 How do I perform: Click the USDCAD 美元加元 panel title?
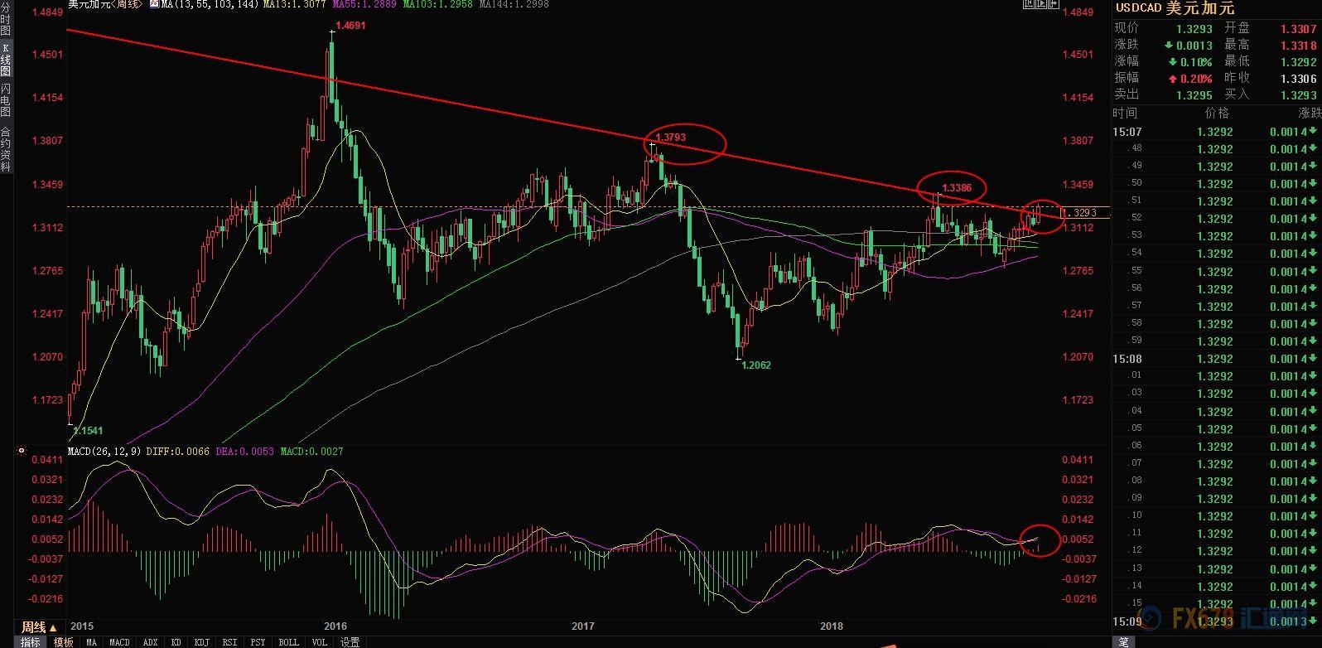pos(1175,8)
